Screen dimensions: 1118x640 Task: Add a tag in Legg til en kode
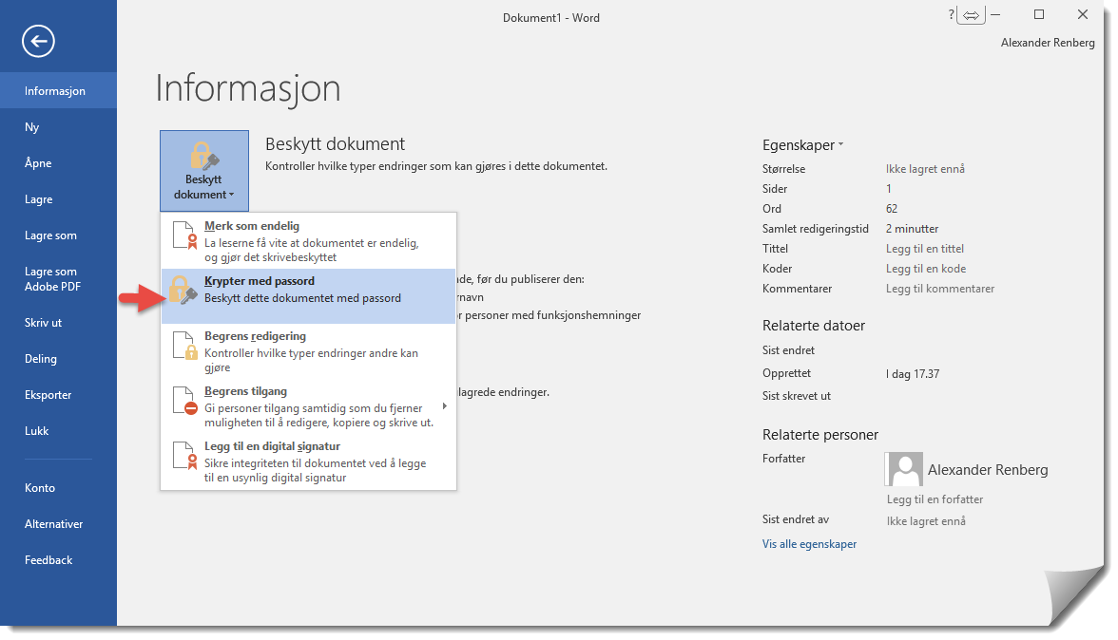click(925, 269)
